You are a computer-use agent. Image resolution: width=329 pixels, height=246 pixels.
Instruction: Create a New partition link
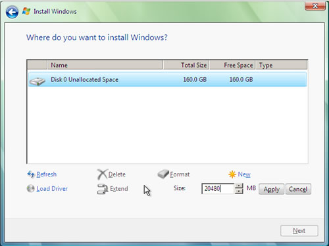(x=244, y=174)
